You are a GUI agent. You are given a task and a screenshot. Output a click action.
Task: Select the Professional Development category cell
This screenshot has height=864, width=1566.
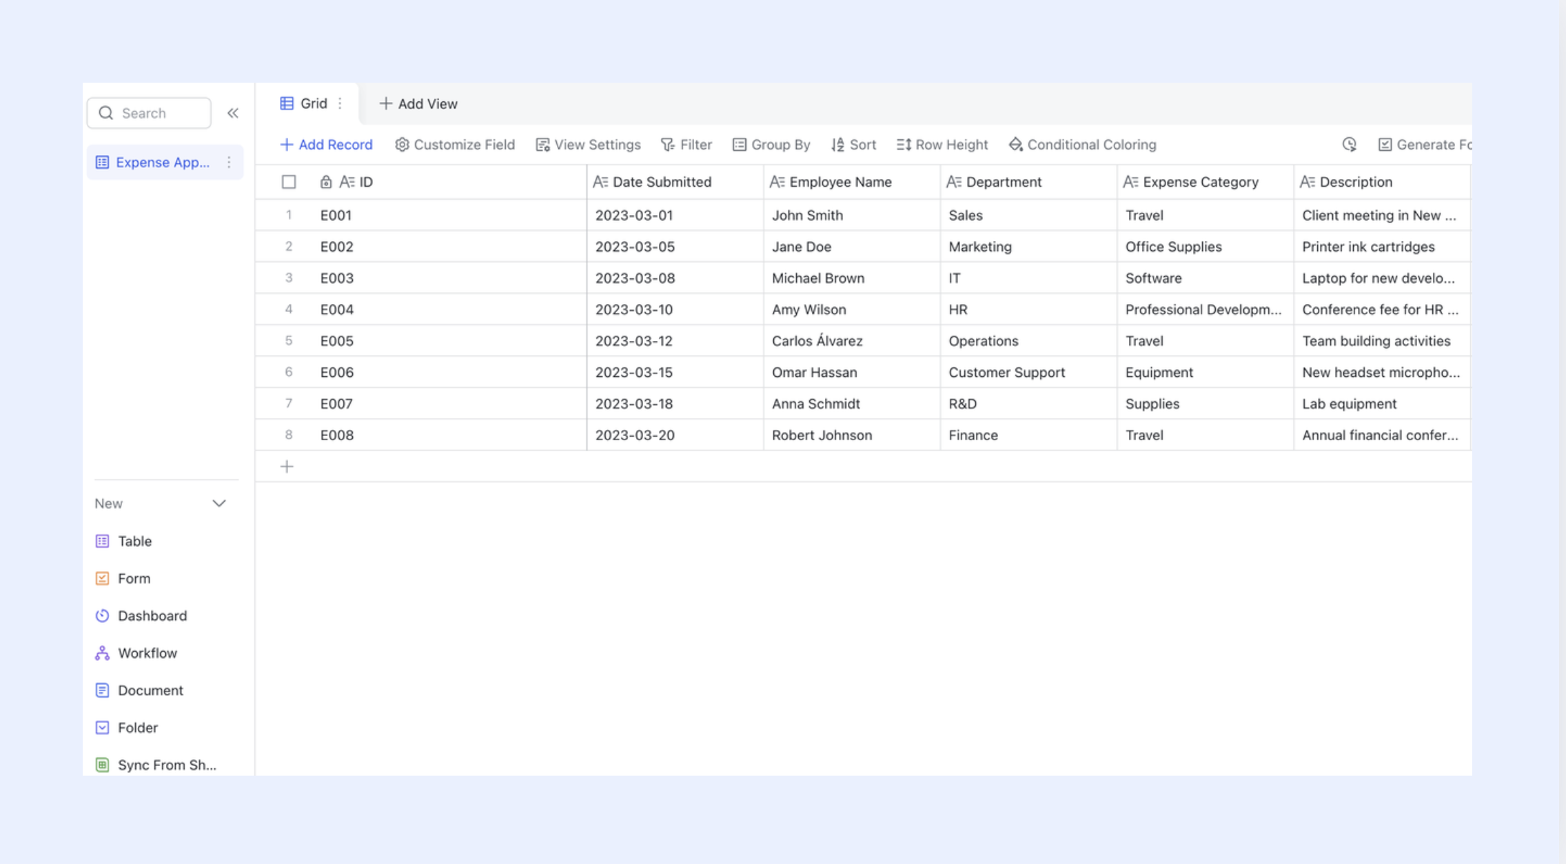point(1206,309)
